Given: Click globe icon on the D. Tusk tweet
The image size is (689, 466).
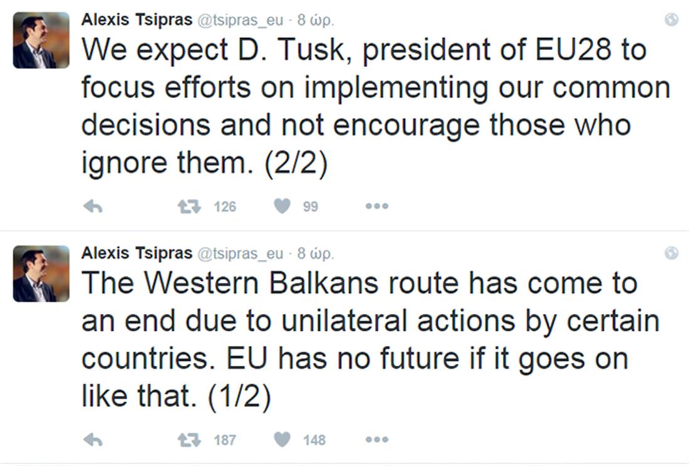Looking at the screenshot, I should pyautogui.click(x=671, y=20).
